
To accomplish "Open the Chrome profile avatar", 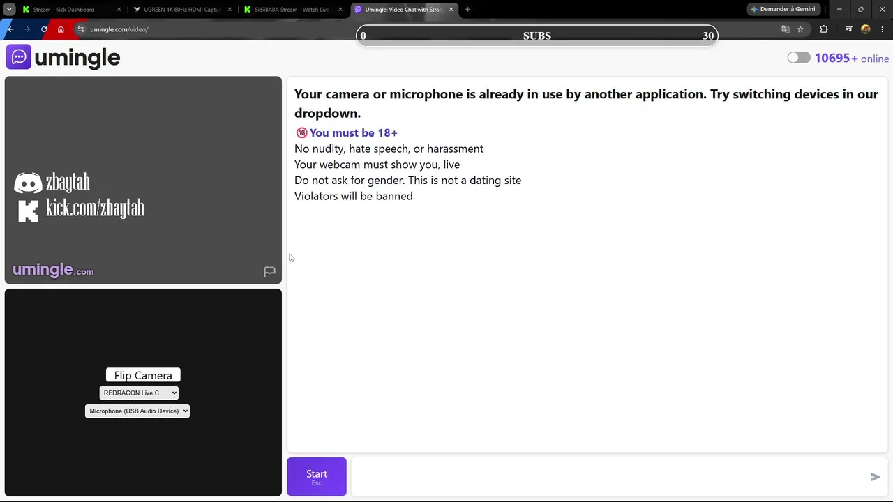I will (x=866, y=29).
